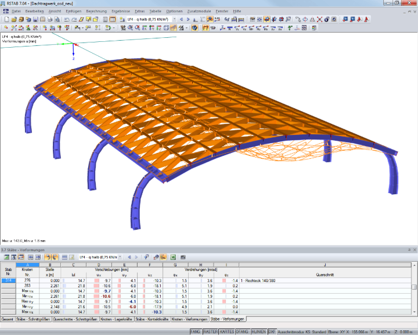Click the print preview icon in toolbar
Image resolution: width=418 pixels, height=335 pixels.
pyautogui.click(x=57, y=20)
